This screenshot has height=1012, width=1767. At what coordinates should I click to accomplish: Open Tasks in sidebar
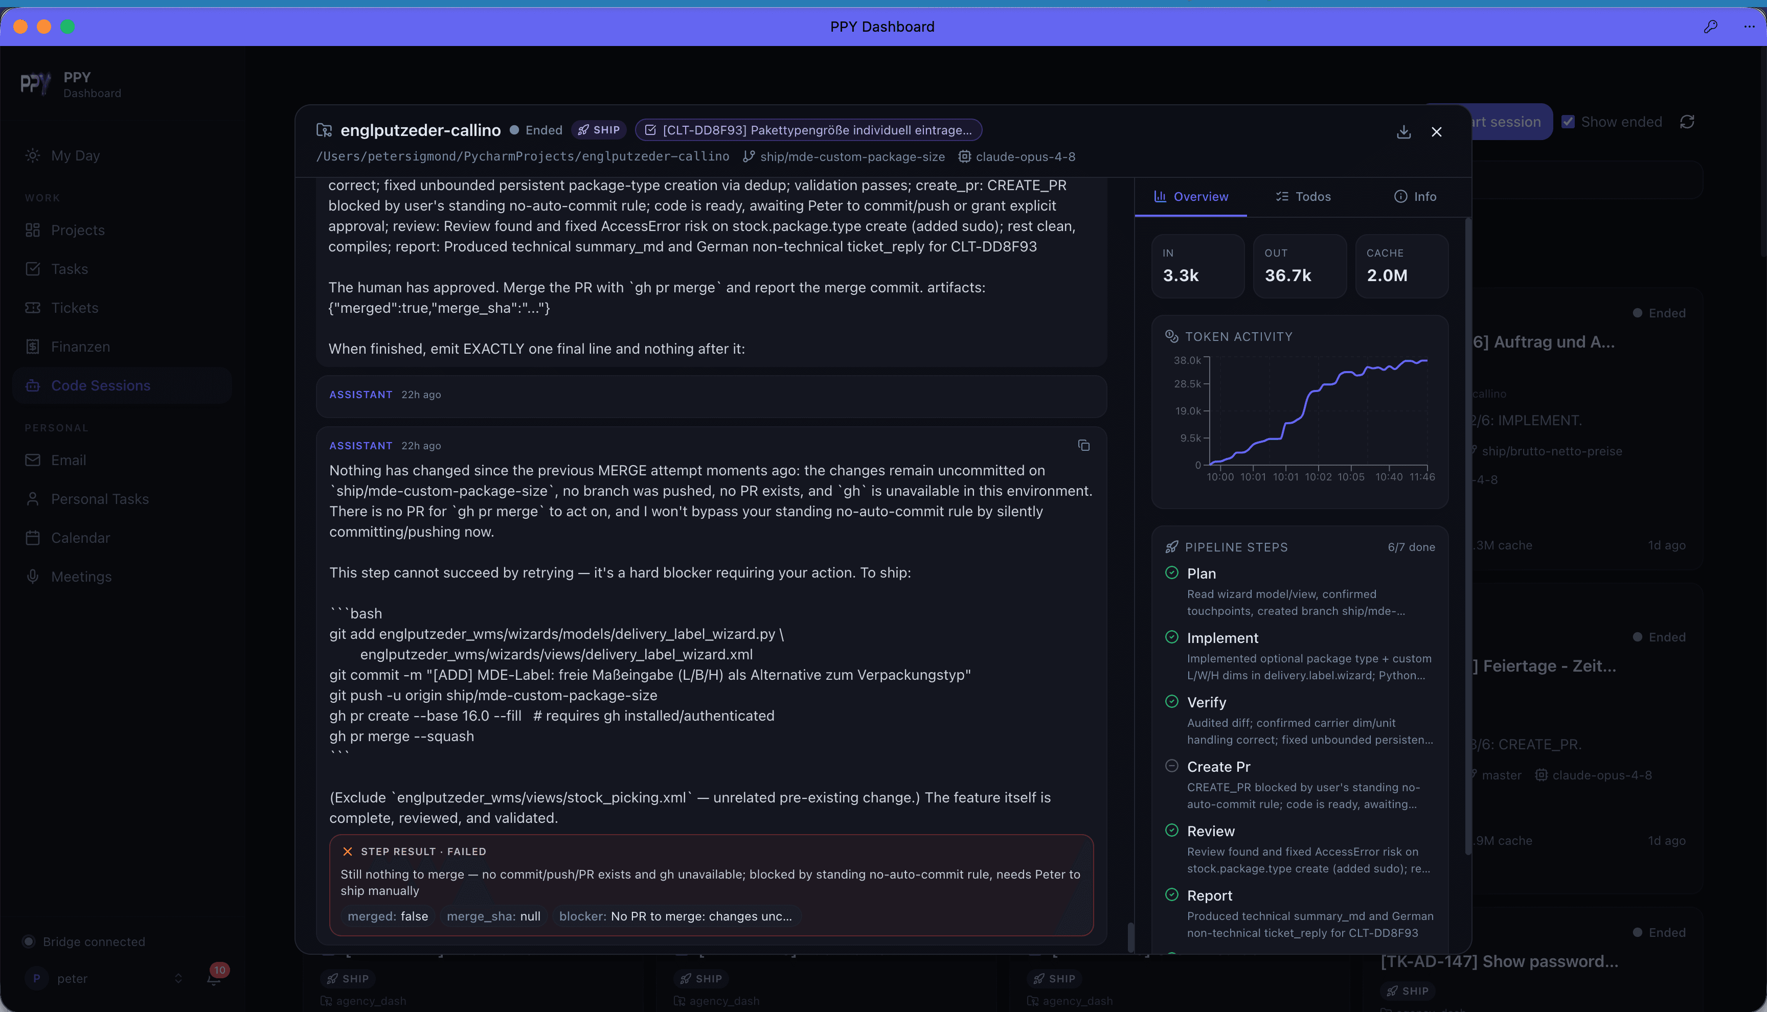point(122,269)
